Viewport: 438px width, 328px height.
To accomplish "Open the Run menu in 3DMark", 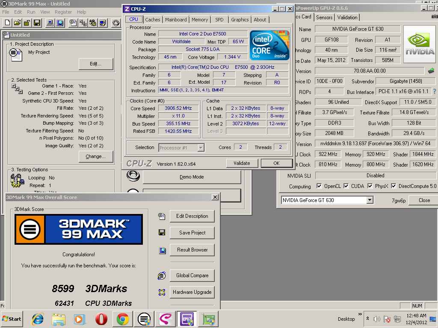I will click(x=31, y=12).
